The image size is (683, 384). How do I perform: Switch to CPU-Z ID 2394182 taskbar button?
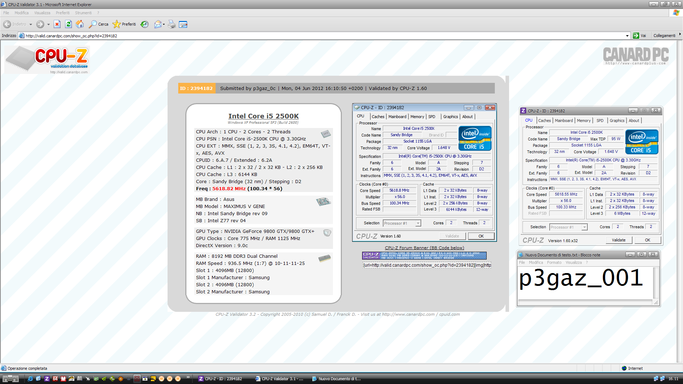[223, 379]
